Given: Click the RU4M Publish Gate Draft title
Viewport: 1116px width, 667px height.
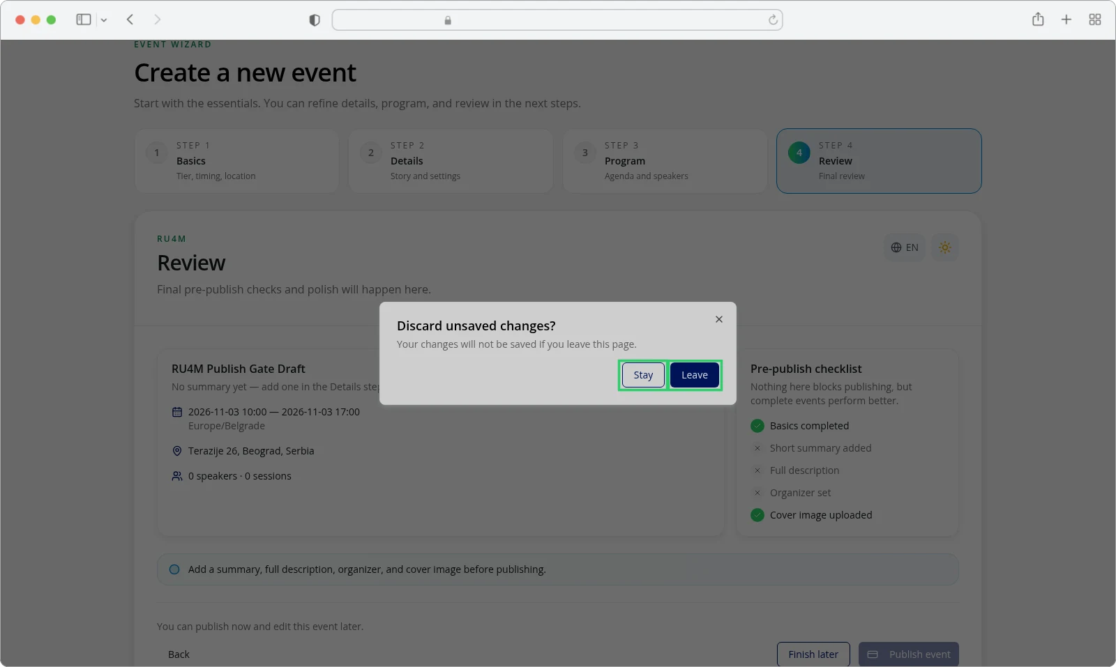Looking at the screenshot, I should pyautogui.click(x=239, y=369).
